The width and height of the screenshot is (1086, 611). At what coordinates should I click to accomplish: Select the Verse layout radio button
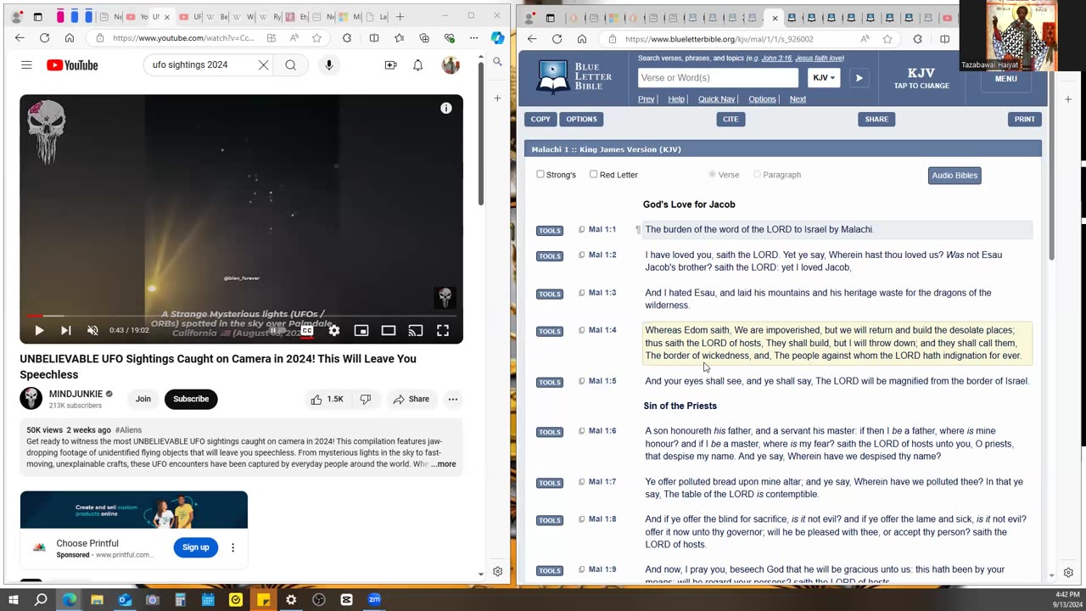coord(713,175)
